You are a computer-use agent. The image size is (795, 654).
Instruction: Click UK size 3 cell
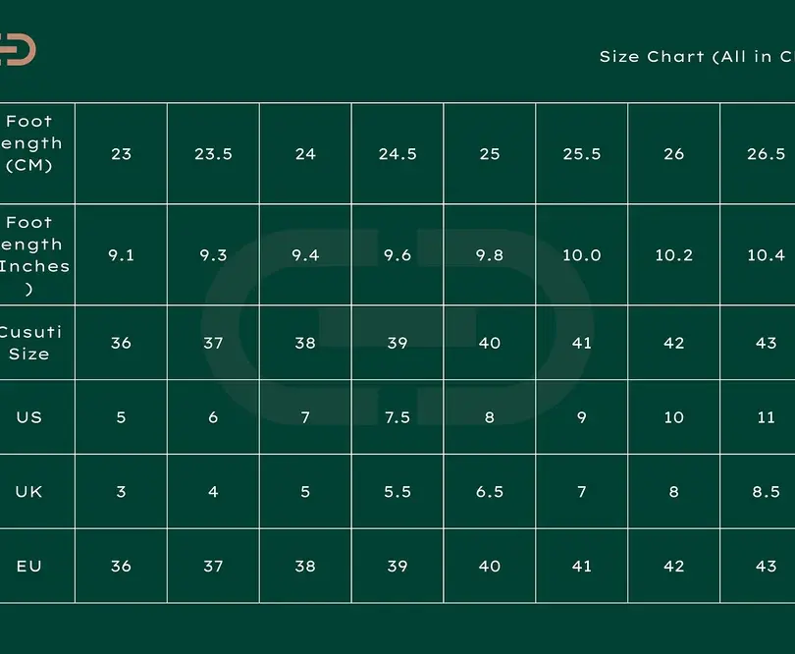click(x=122, y=492)
